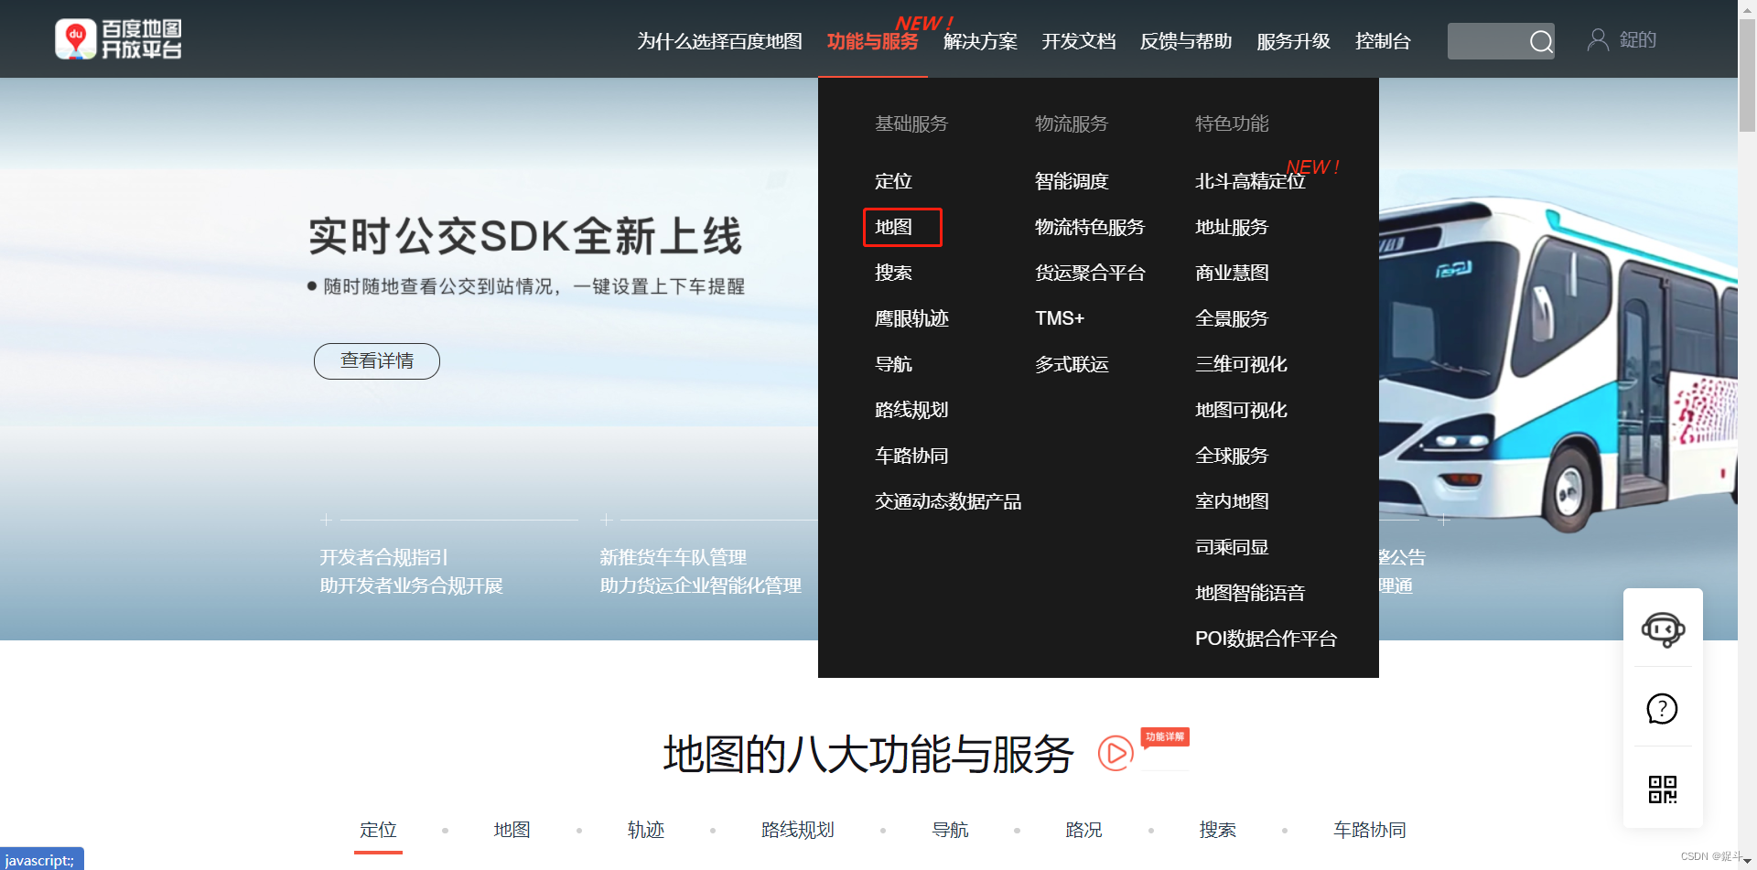Open 新推货车车队管理 banner link
This screenshot has width=1757, height=870.
coord(673,557)
